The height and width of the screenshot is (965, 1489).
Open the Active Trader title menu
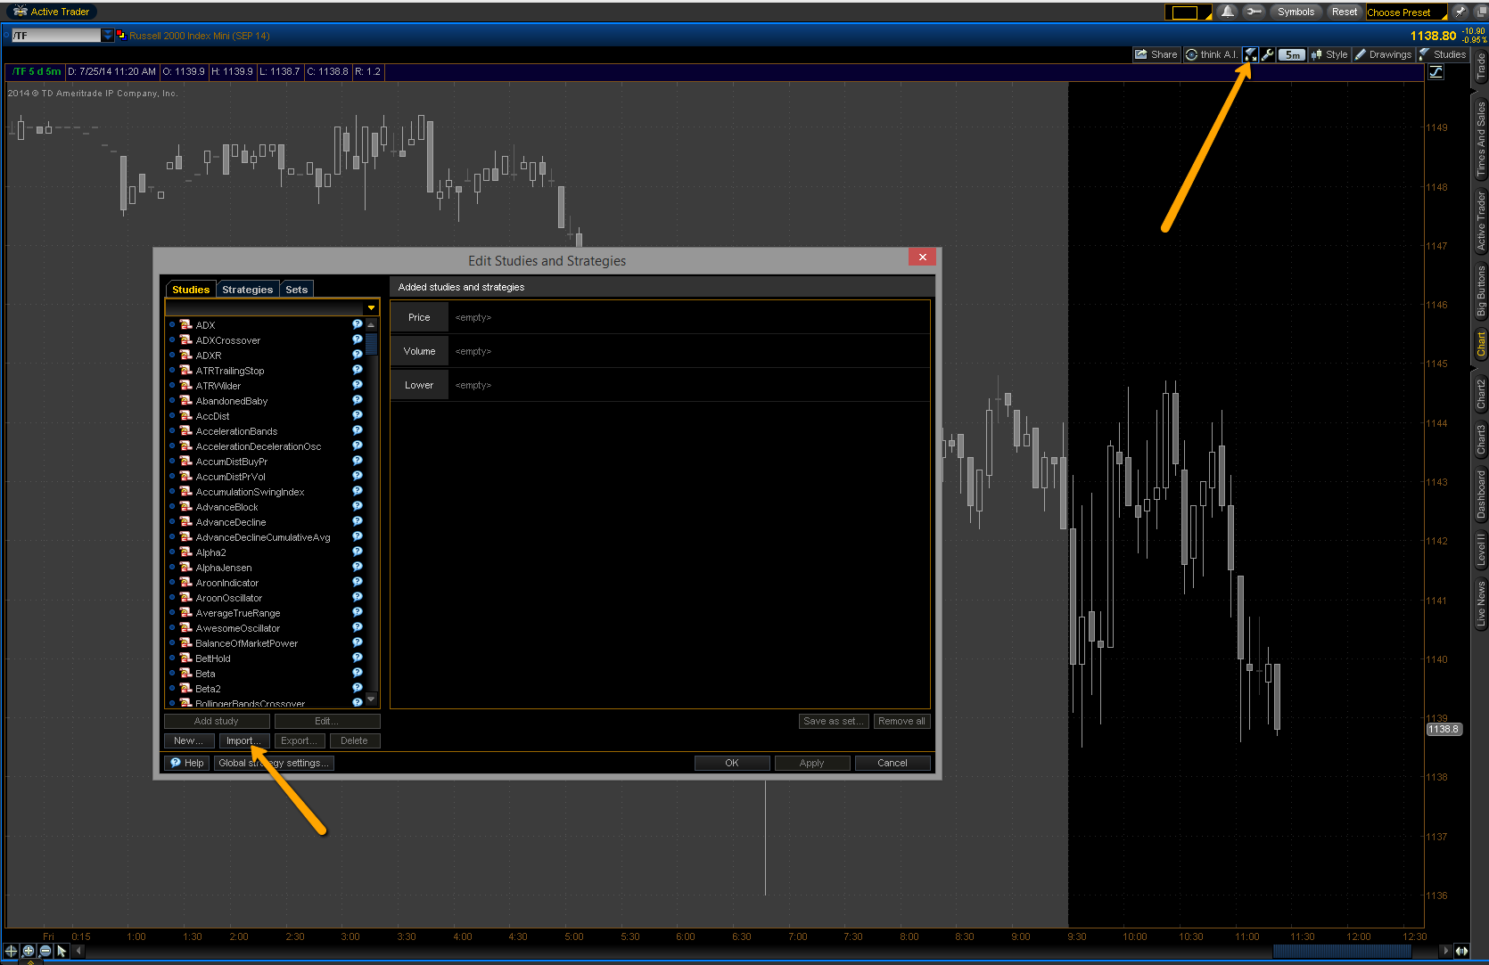tap(52, 12)
